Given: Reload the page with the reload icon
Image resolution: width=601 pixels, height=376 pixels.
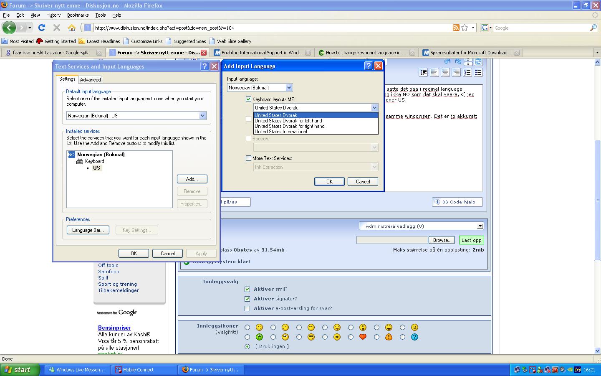Looking at the screenshot, I should pyautogui.click(x=42, y=28).
